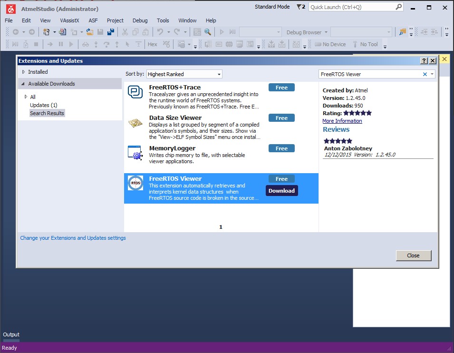Click the Redo arrow icon
This screenshot has width=454, height=353.
click(177, 32)
